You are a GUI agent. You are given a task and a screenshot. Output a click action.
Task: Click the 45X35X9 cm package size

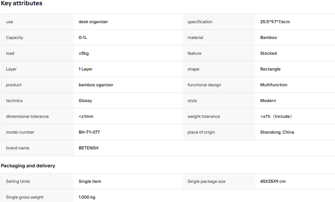(273, 182)
